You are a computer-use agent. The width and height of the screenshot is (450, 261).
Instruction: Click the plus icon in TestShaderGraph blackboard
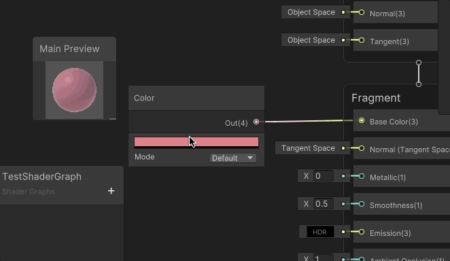point(111,191)
